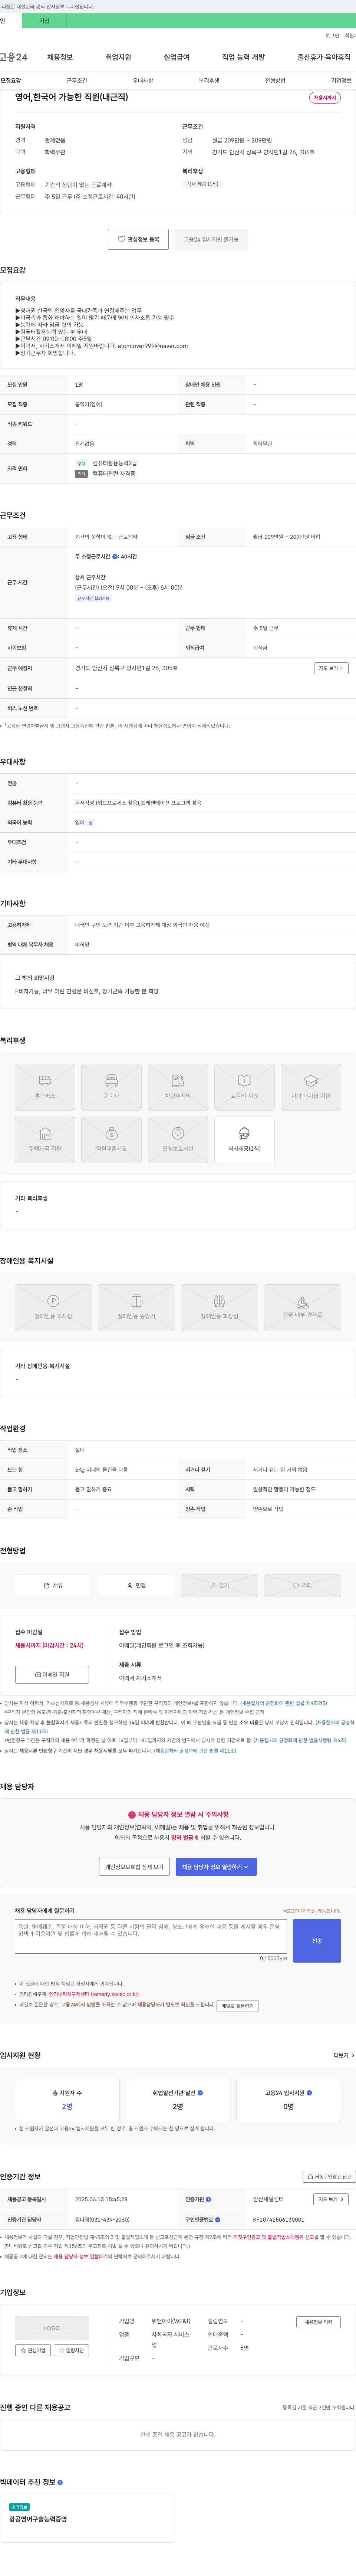Click the 자녀 학자금 지원 icon

311,1087
